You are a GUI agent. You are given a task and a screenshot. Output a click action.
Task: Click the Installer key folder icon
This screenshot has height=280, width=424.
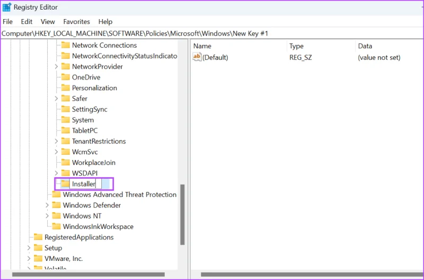point(65,183)
